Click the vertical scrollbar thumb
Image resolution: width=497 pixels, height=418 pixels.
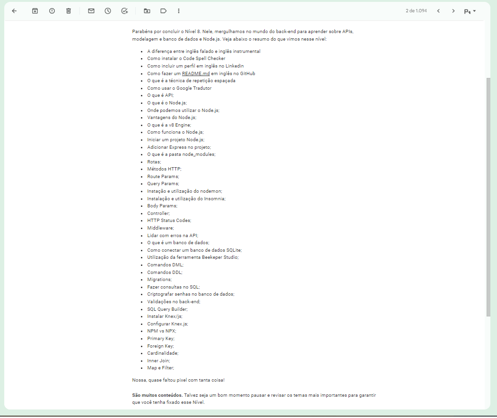(x=488, y=196)
